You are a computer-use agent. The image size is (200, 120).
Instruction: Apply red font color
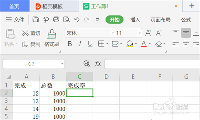(144, 44)
